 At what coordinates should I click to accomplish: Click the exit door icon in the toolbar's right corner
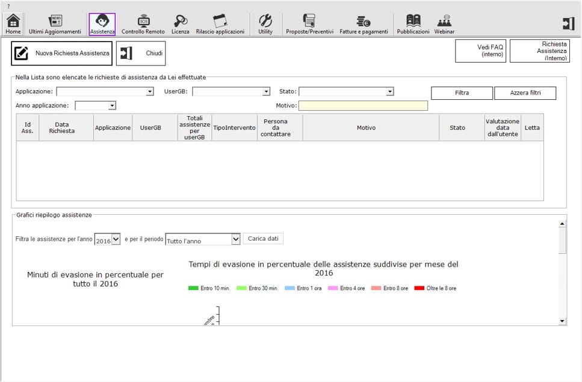(569, 23)
